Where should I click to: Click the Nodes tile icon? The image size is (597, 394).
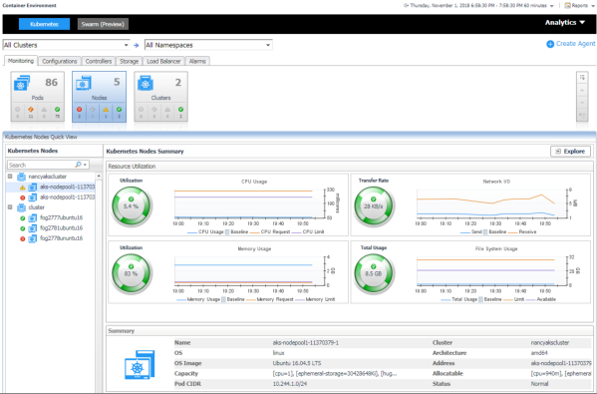tap(84, 83)
